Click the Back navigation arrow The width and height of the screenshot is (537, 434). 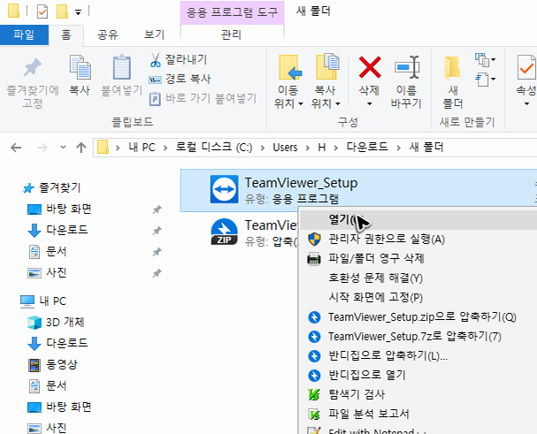(x=16, y=148)
